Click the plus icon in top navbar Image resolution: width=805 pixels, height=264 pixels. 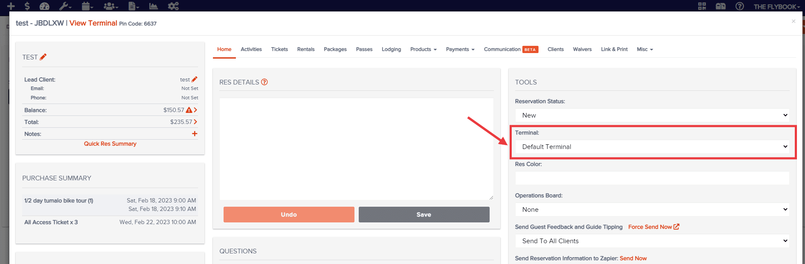coord(11,6)
